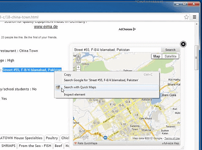The image size is (202, 150).
Task: Click the Search button beside address
Action: pos(170,50)
